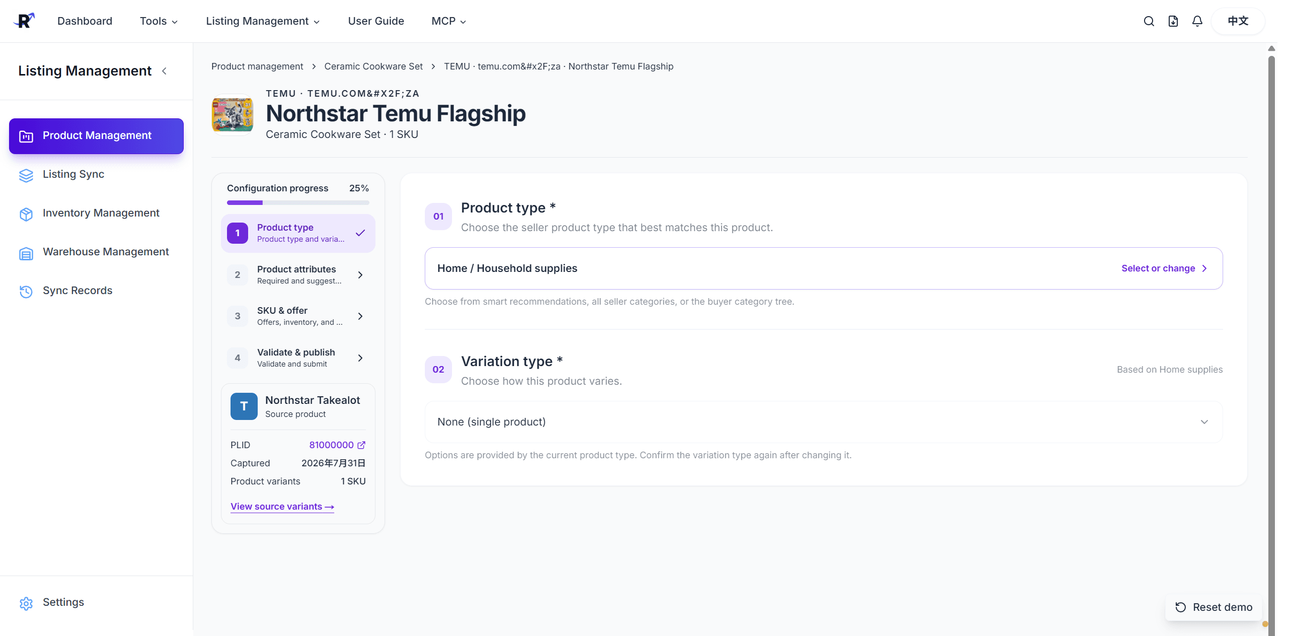The image size is (1289, 636).
Task: Click the step 1 number badge
Action: (238, 233)
